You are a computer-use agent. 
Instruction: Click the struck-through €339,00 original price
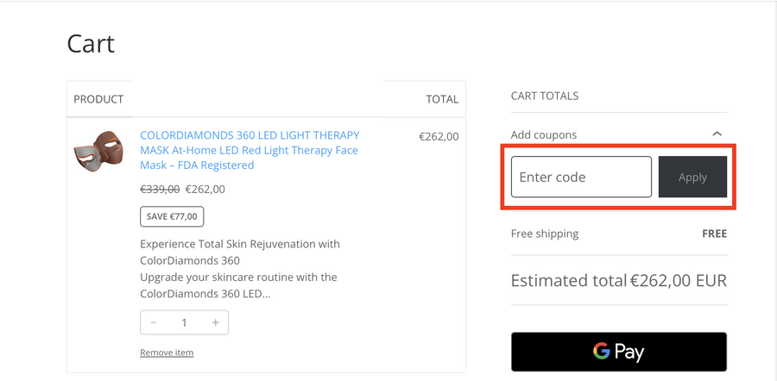point(160,189)
